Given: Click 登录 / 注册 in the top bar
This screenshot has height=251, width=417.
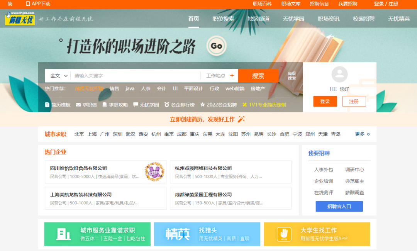Looking at the screenshot, I should 386,4.
